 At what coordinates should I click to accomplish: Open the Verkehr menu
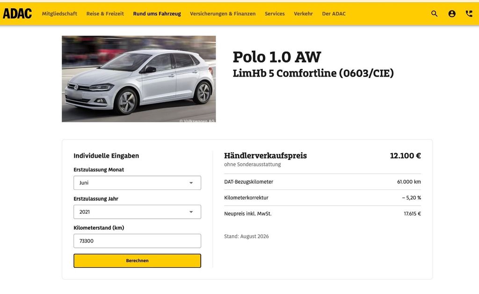pyautogui.click(x=303, y=14)
